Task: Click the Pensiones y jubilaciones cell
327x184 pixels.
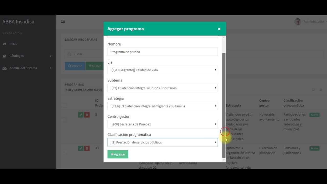Action: pos(292,151)
